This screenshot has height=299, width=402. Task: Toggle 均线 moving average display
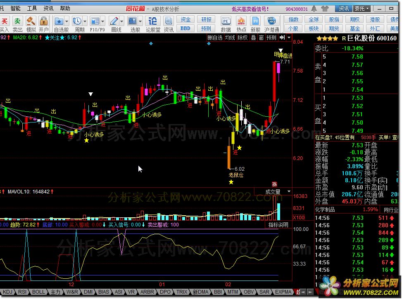(230, 38)
